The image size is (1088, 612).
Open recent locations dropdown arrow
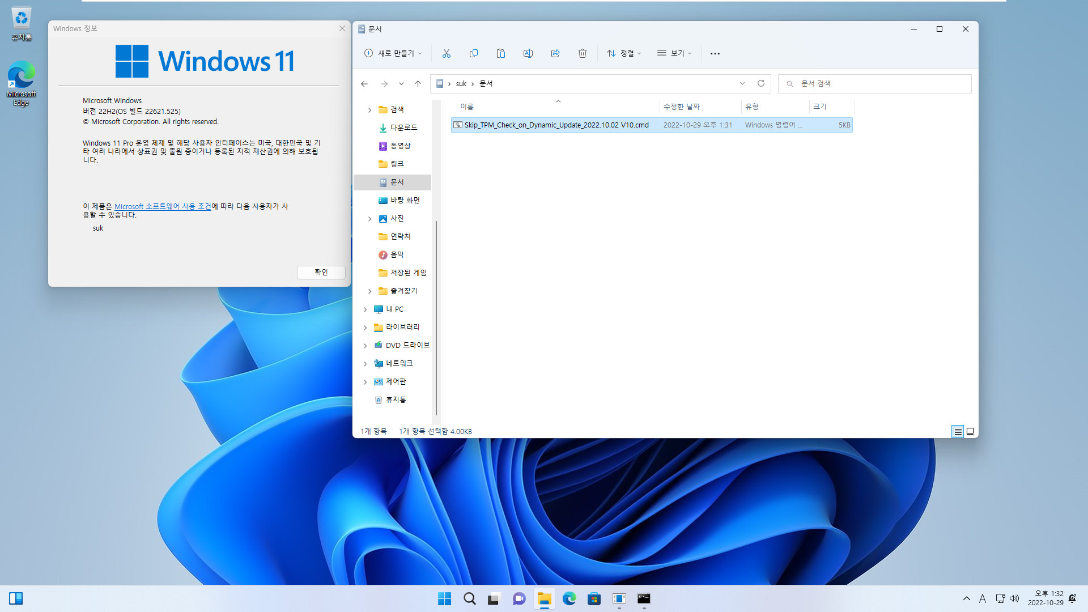click(x=401, y=84)
